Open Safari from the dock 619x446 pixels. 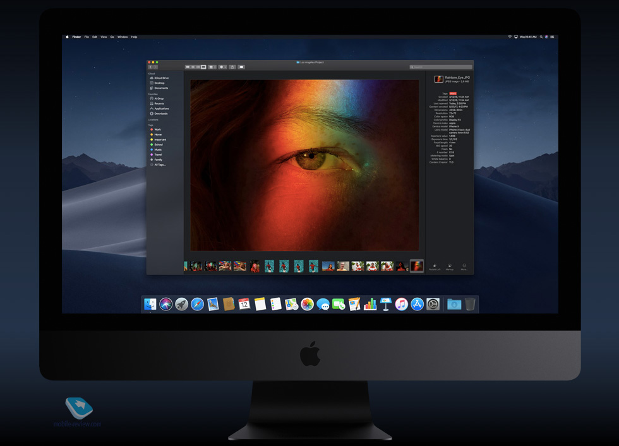click(197, 305)
